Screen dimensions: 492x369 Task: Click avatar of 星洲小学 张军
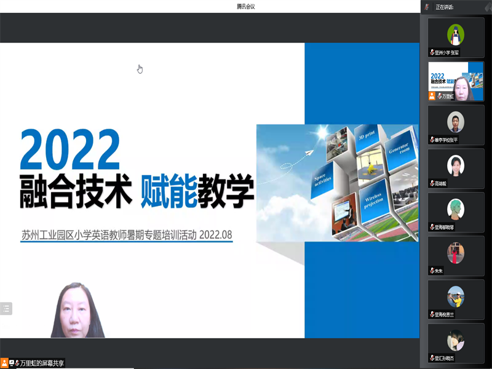pyautogui.click(x=456, y=34)
